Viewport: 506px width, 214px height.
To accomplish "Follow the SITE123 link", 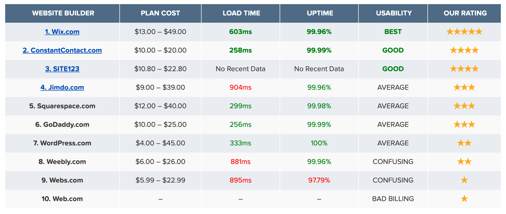I will 62,69.
